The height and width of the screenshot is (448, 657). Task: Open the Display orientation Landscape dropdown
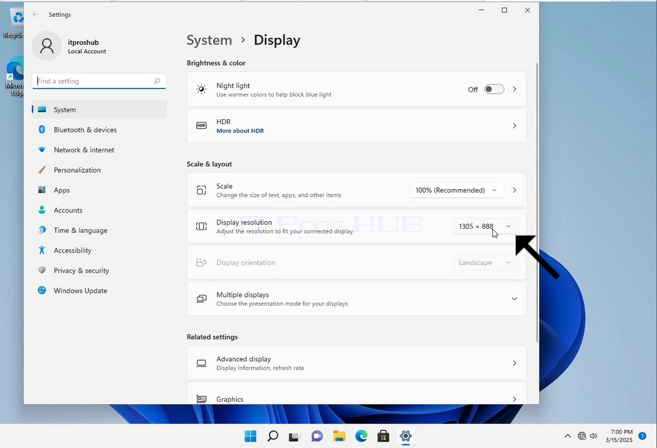[485, 263]
